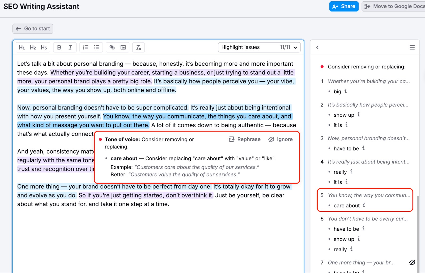425x273 pixels.
Task: Insert a hyperlink
Action: (112, 47)
